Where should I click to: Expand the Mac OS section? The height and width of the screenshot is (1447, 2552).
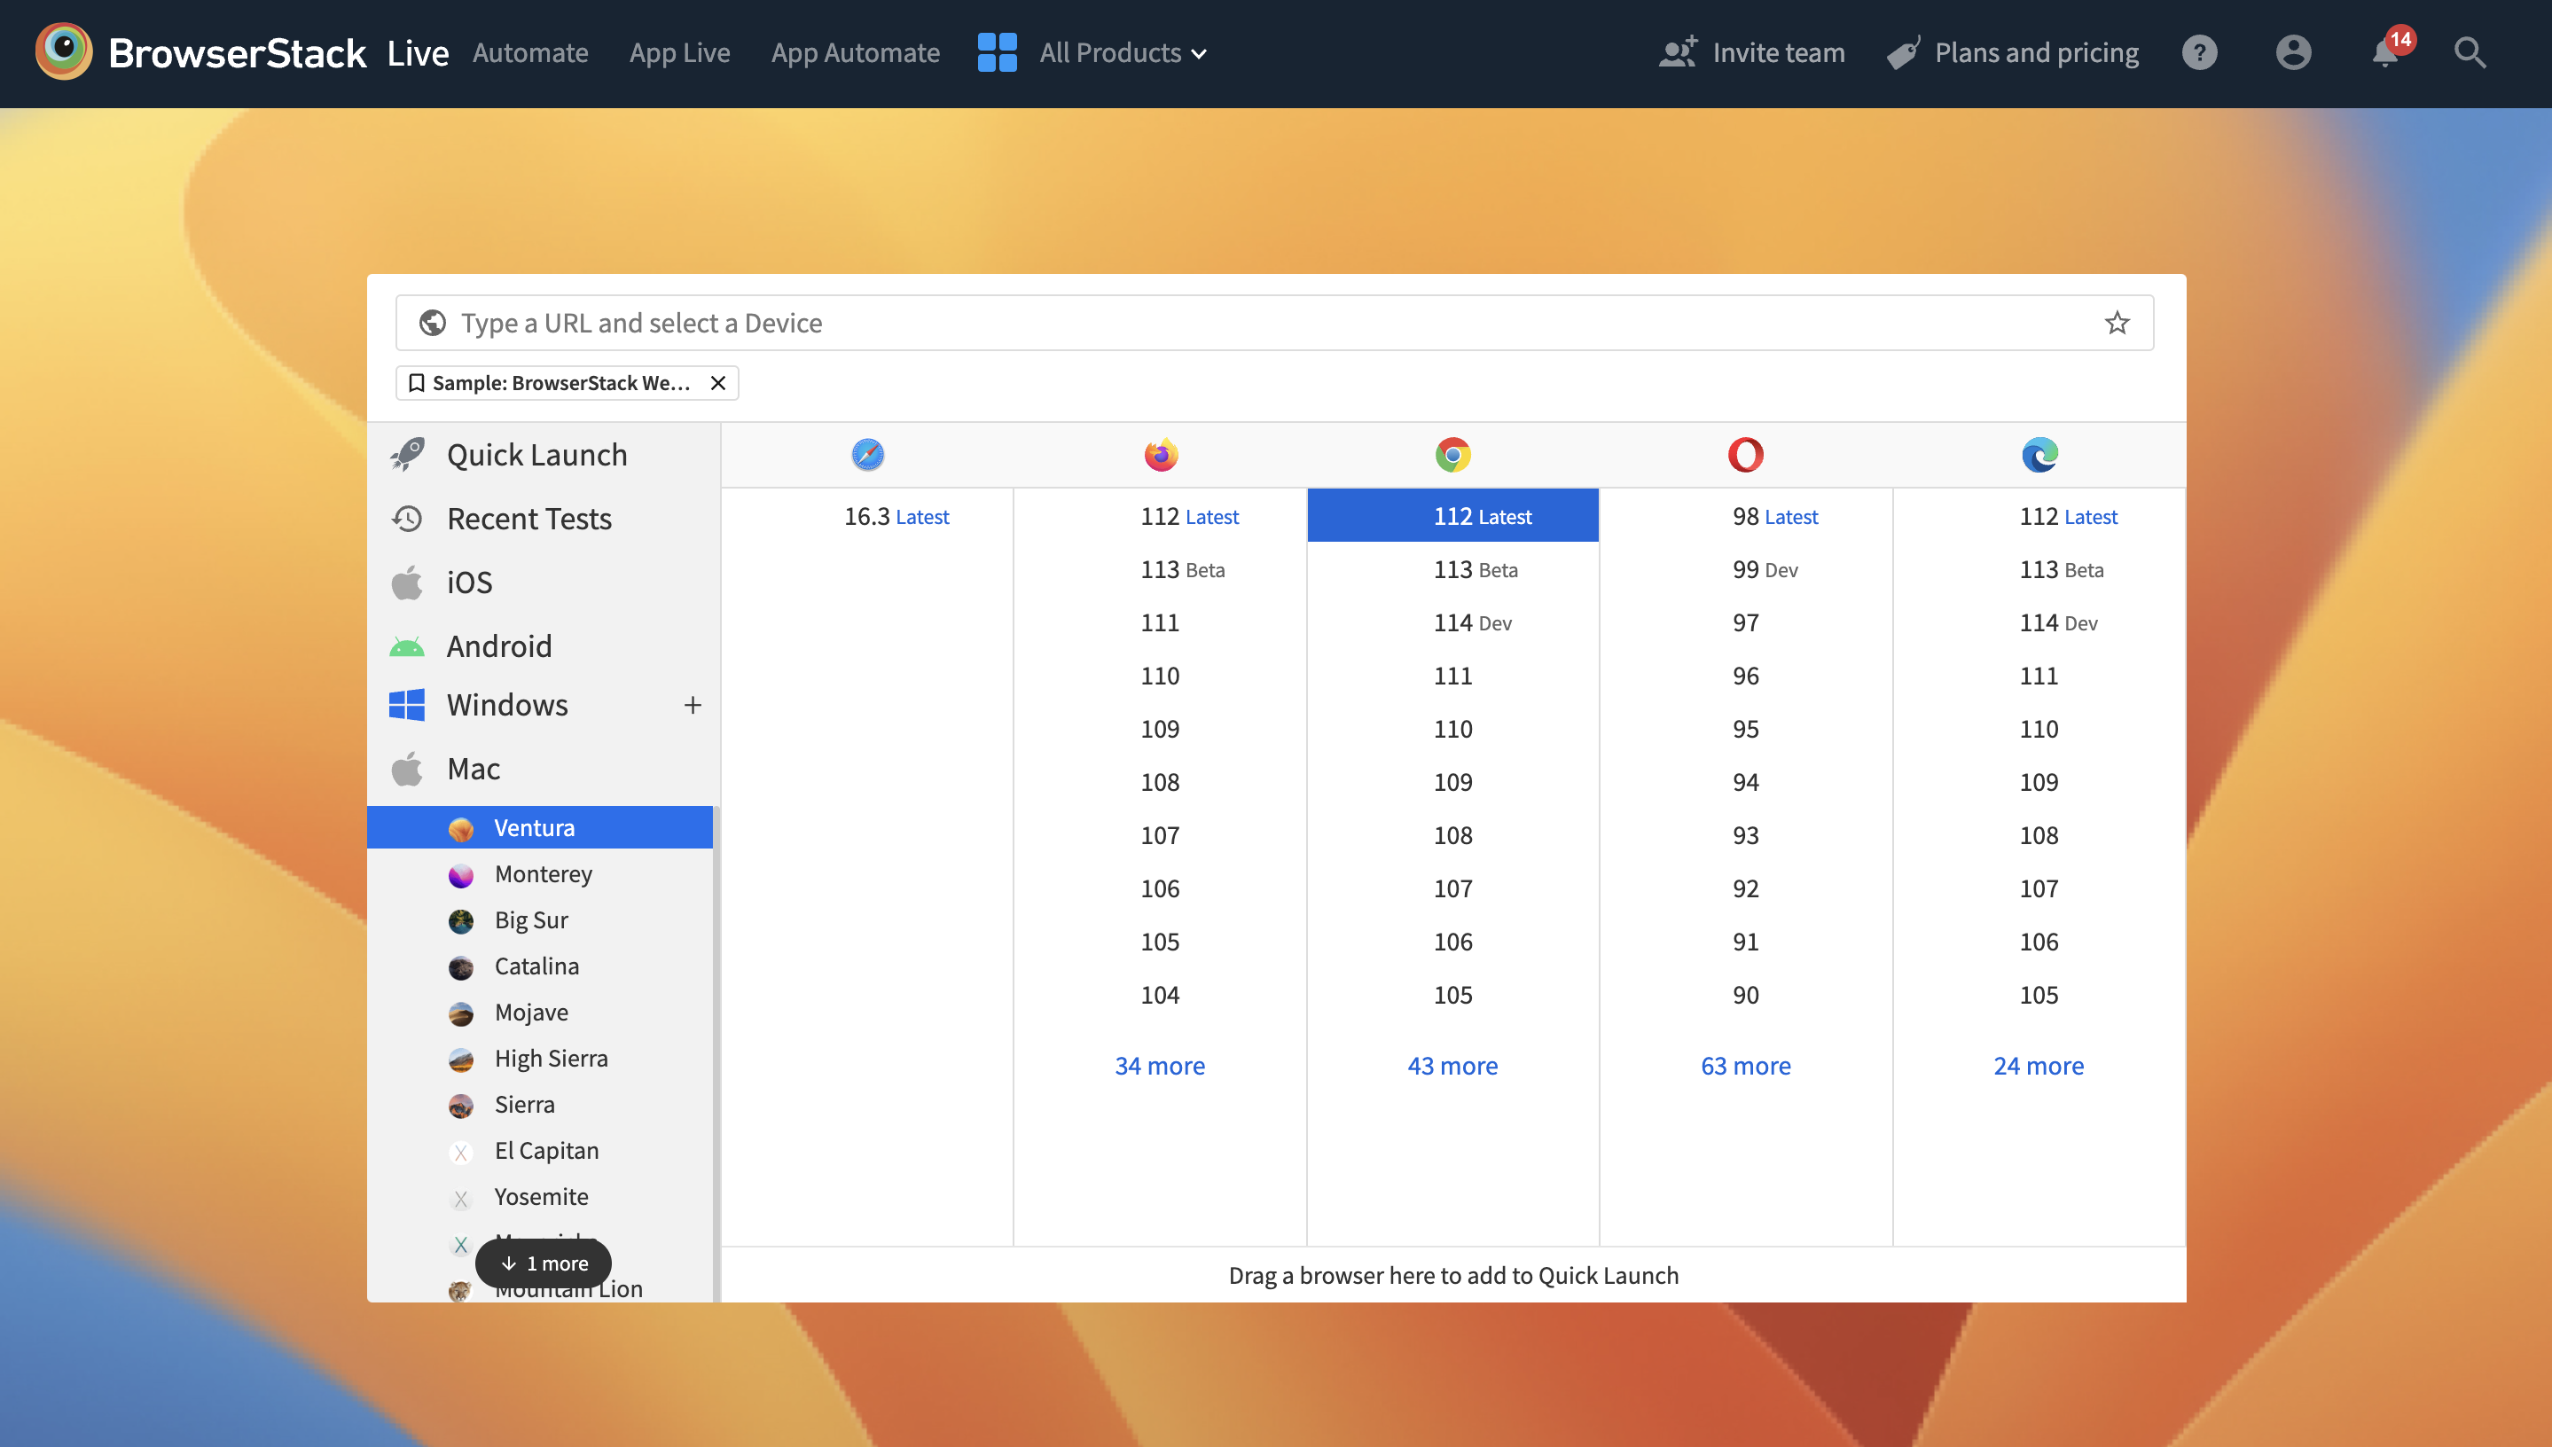coord(472,765)
